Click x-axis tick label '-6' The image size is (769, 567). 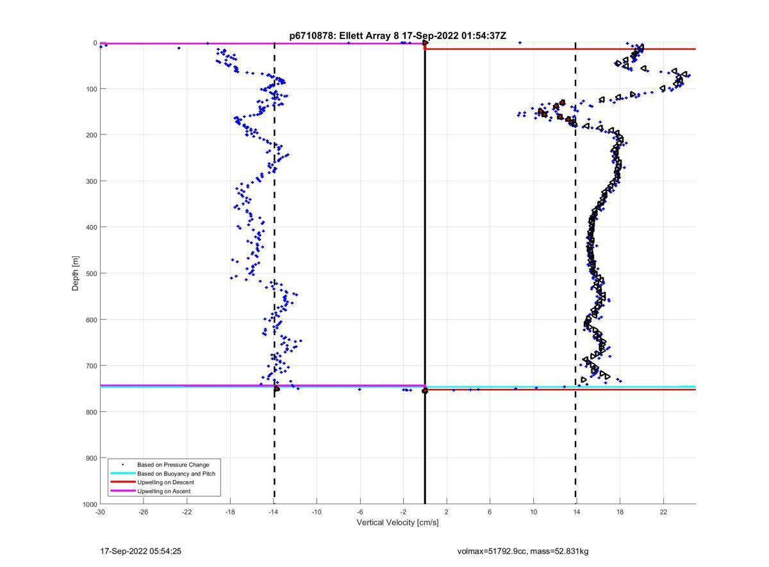pyautogui.click(x=360, y=512)
